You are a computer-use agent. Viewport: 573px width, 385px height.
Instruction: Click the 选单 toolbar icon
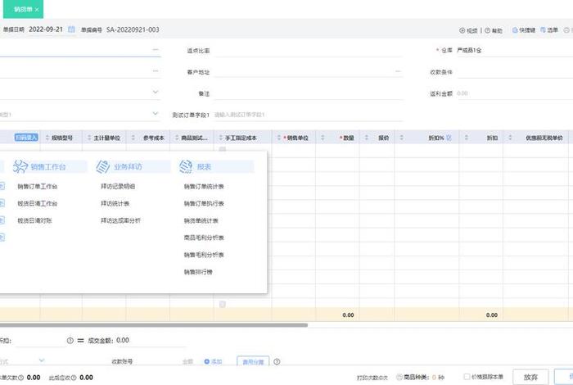point(543,30)
